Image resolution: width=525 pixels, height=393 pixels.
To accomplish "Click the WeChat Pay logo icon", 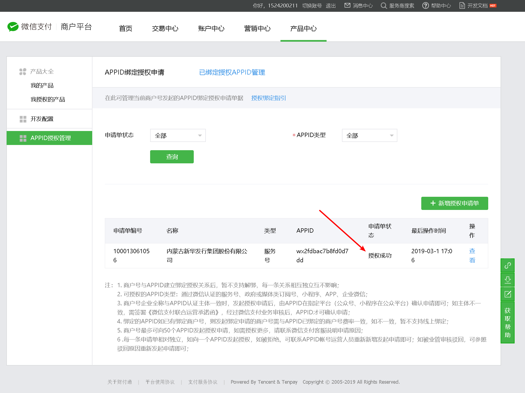I will [x=13, y=27].
